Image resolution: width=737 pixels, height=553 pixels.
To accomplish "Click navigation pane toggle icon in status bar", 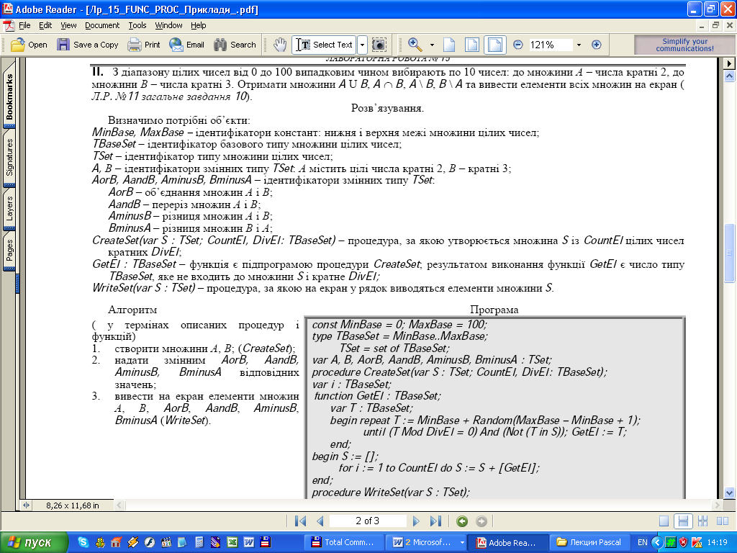I will click(x=26, y=505).
